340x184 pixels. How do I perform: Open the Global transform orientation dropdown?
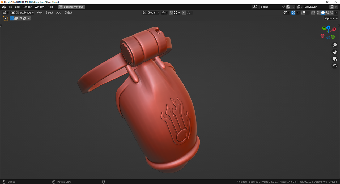click(151, 12)
